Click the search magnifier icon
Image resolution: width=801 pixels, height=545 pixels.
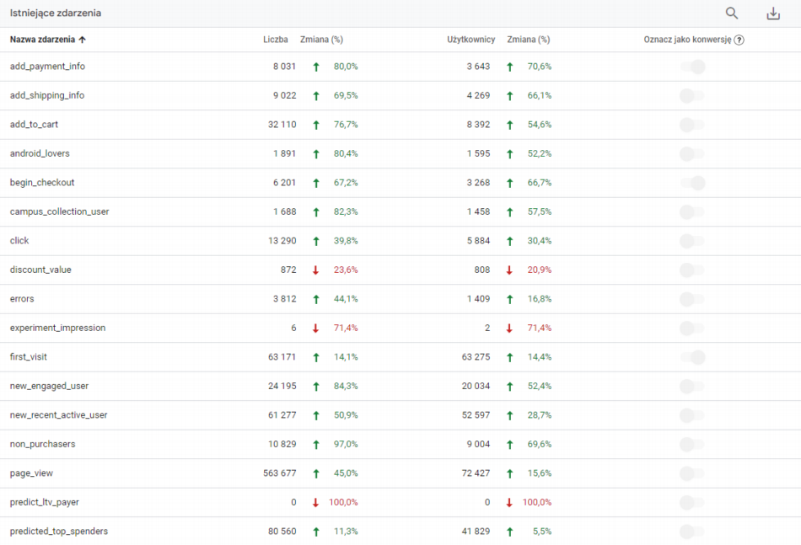coord(732,13)
